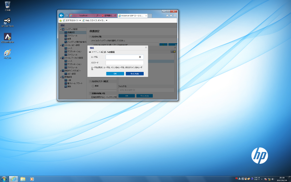
Task: Click the favorites star icon in the bar
Action: [60, 20]
